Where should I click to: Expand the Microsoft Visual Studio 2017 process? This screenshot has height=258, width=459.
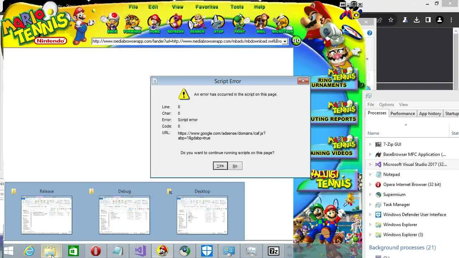(370, 164)
